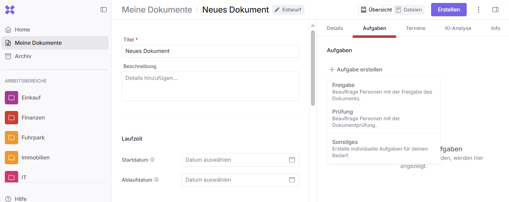Click Aufgabe erstellen button

pyautogui.click(x=356, y=70)
